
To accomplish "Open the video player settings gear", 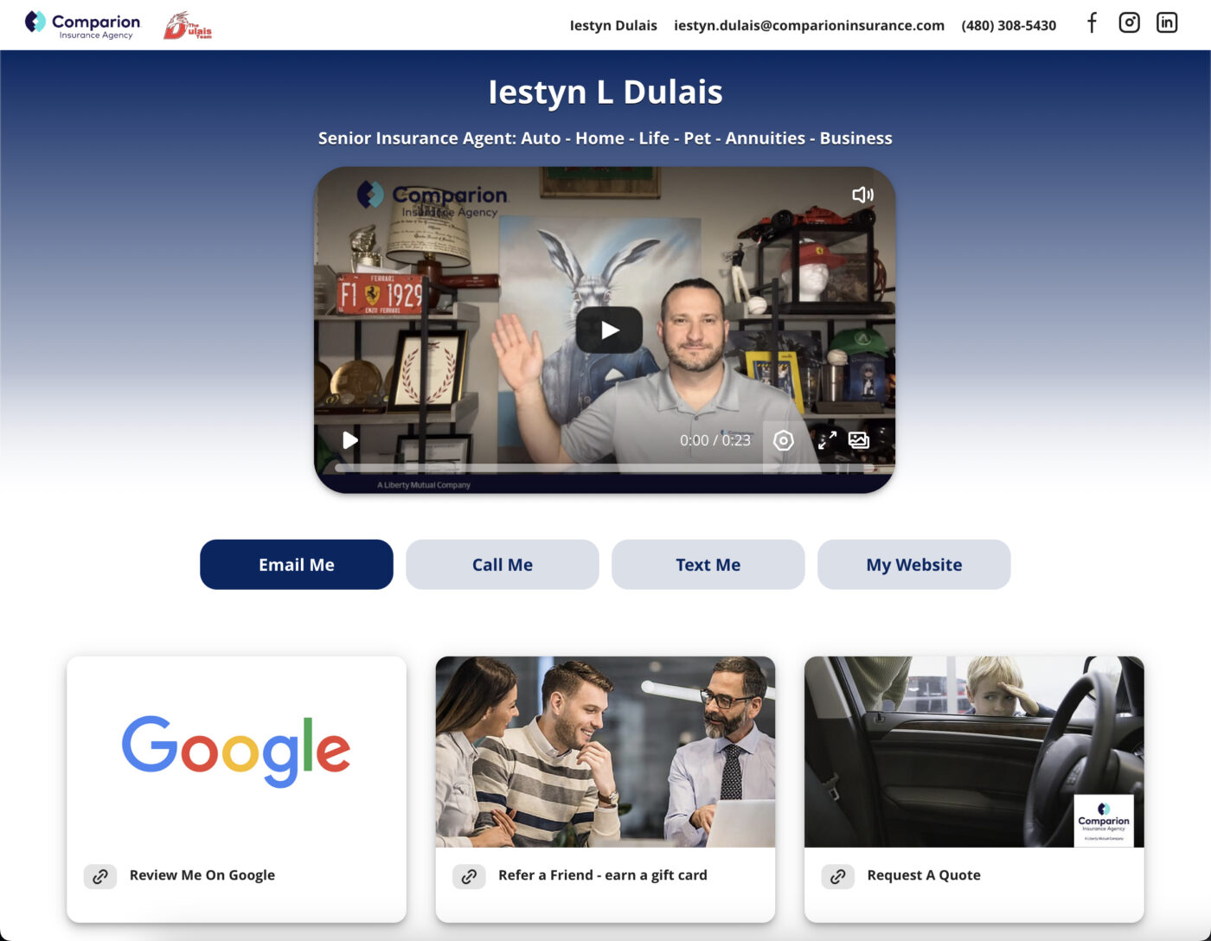I will (x=783, y=440).
